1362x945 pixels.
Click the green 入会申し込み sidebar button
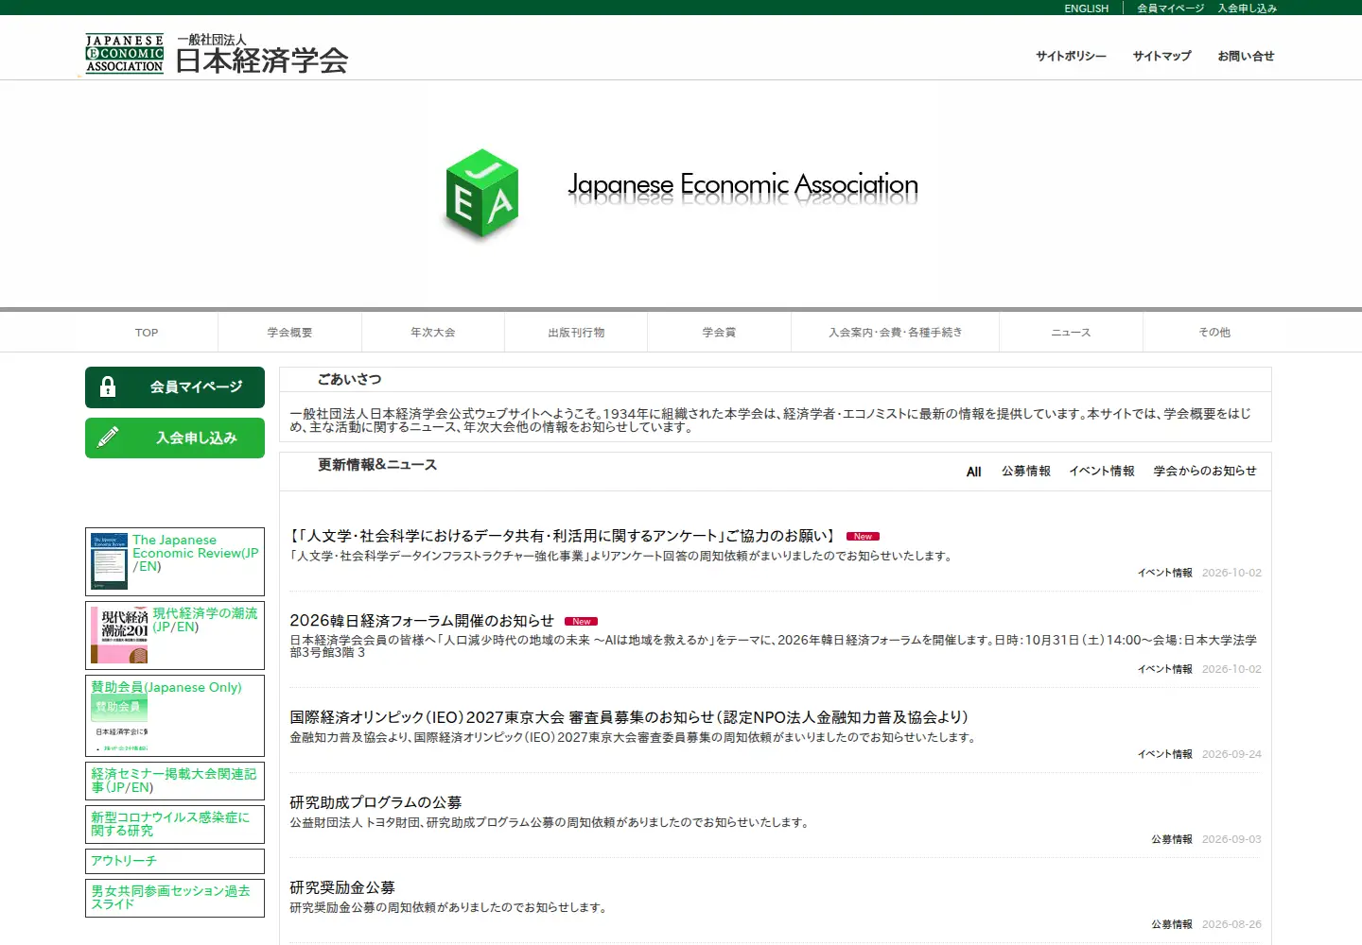click(175, 438)
